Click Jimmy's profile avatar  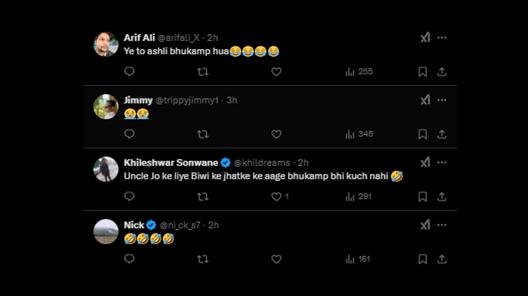pyautogui.click(x=106, y=107)
